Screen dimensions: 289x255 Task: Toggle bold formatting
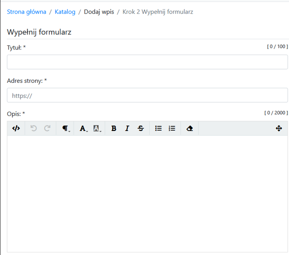[114, 128]
